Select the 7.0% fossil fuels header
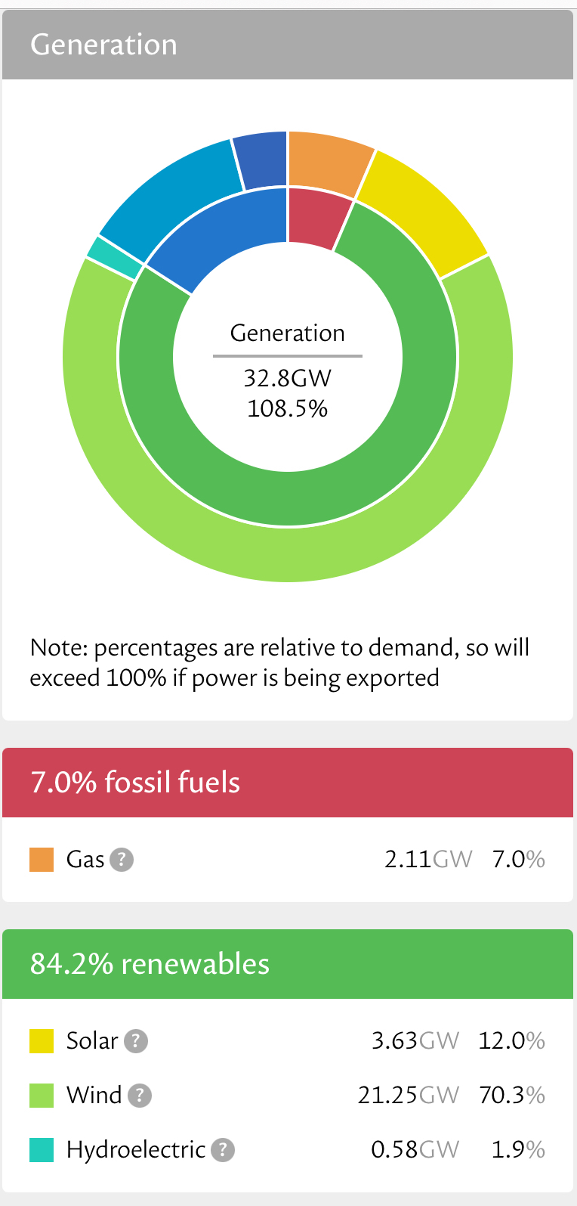 tap(288, 783)
